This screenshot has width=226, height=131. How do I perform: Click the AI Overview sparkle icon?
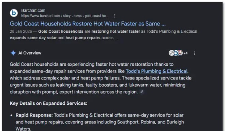coord(13,53)
